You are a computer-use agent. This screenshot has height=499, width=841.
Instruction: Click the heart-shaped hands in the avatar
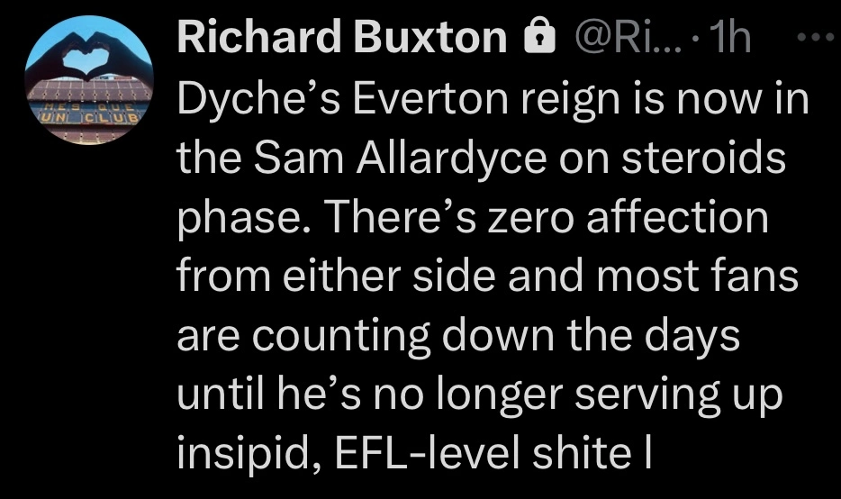coord(89,58)
